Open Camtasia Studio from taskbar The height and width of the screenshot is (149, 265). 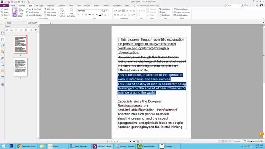point(147,146)
